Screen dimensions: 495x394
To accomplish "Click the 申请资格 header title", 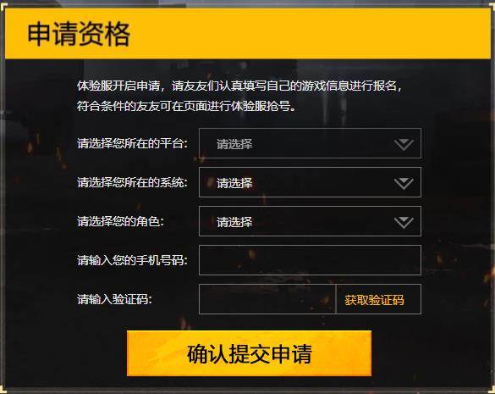I will 79,34.
